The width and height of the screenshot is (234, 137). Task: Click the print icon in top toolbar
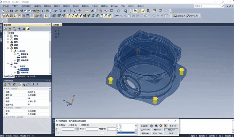(x=47, y=11)
